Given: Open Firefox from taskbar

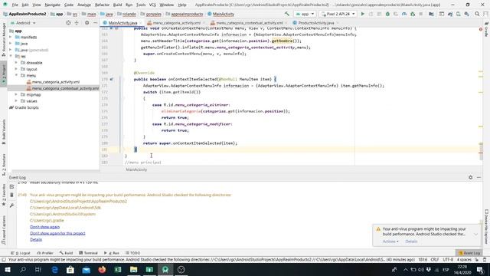Looking at the screenshot, I should (102, 269).
